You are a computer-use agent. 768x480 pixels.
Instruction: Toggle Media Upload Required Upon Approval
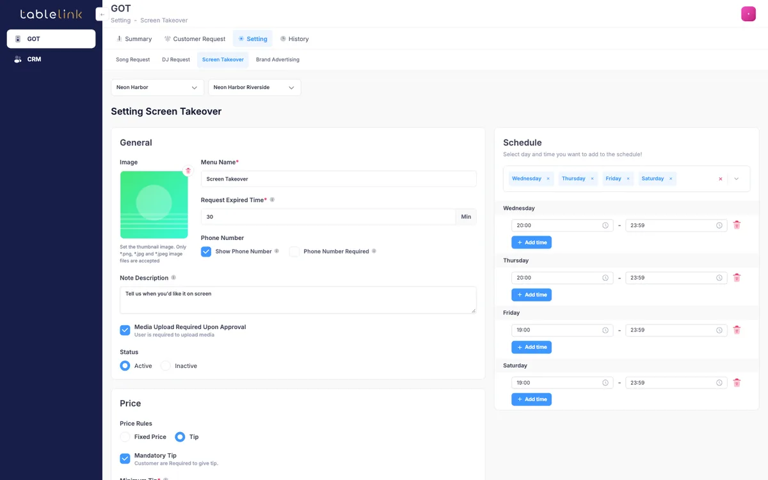125,330
